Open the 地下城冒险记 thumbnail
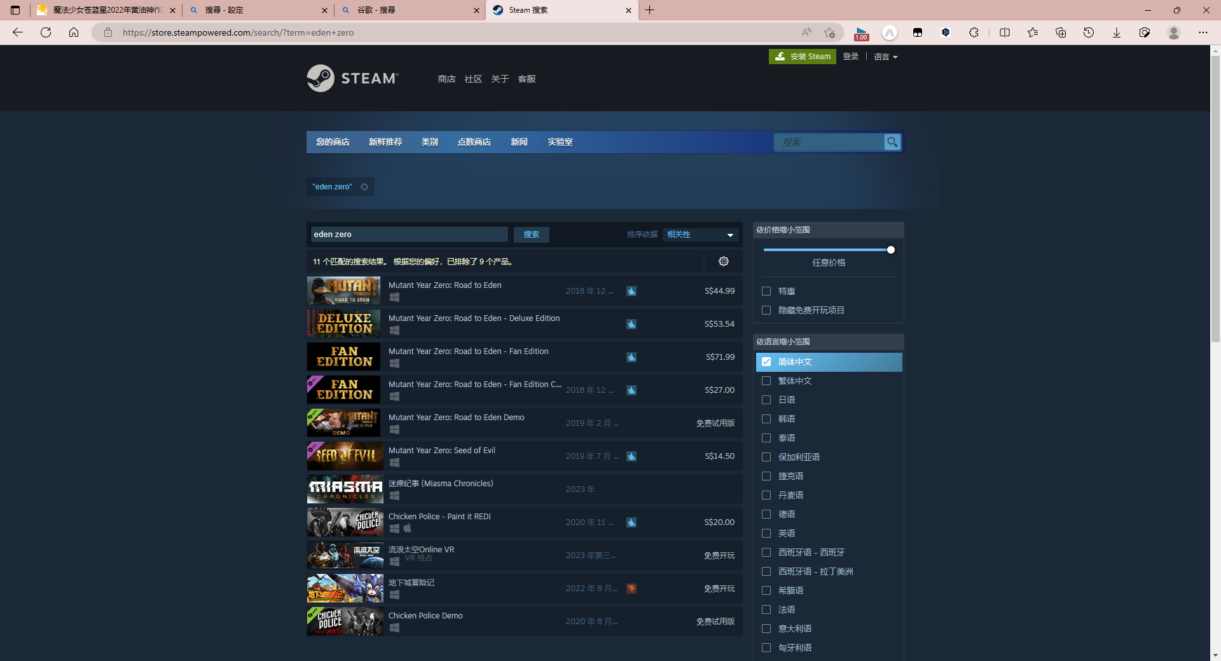 [x=345, y=588]
